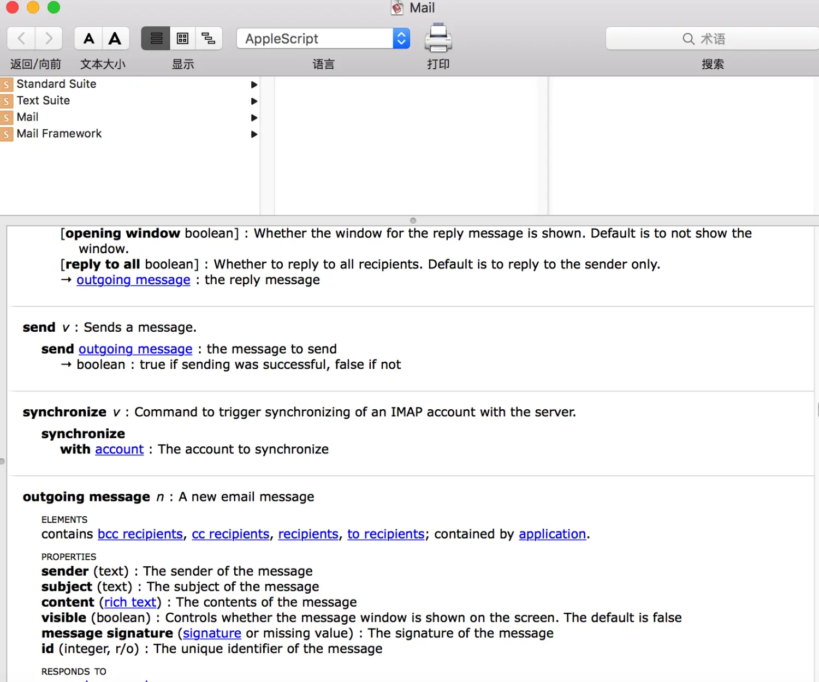The image size is (819, 682).
Task: Open the account link under synchronize
Action: (x=119, y=450)
